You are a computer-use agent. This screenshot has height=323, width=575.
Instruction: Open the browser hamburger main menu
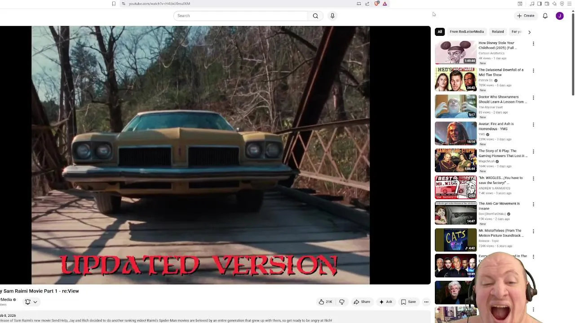tap(569, 4)
